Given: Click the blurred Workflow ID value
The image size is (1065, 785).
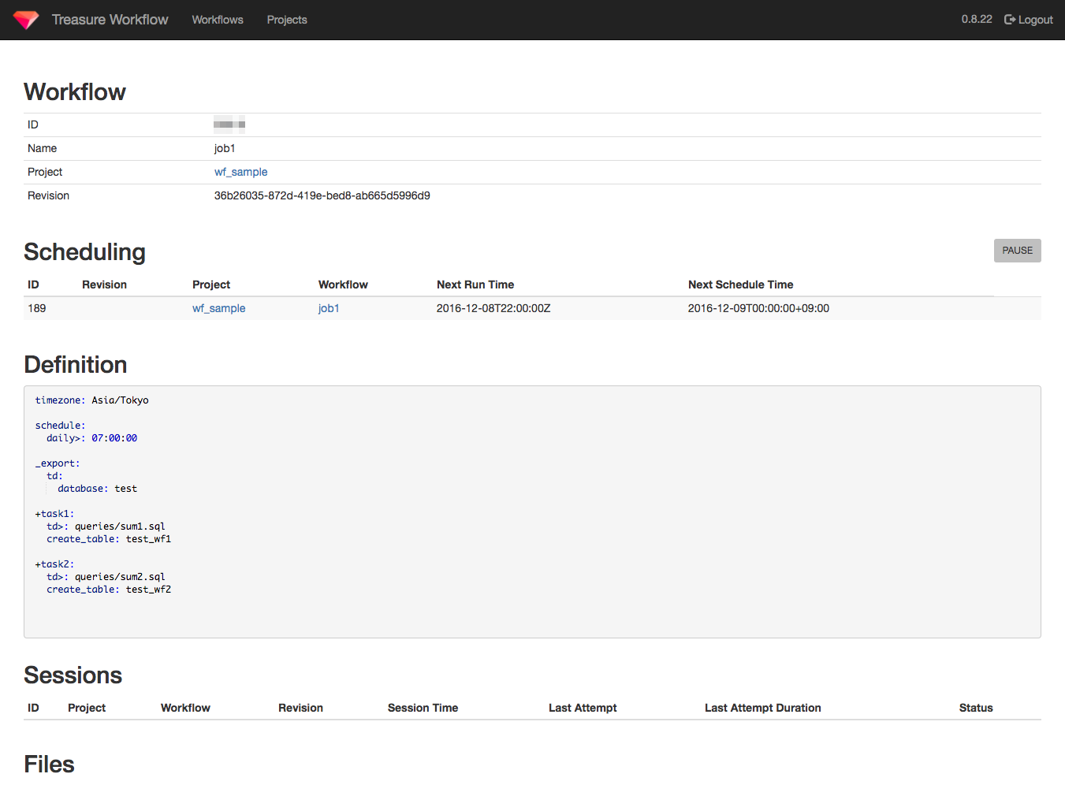Looking at the screenshot, I should pyautogui.click(x=228, y=124).
